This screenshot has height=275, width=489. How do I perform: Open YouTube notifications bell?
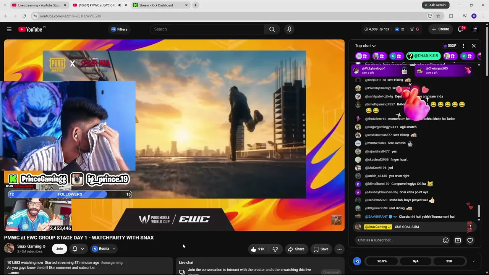tap(461, 29)
